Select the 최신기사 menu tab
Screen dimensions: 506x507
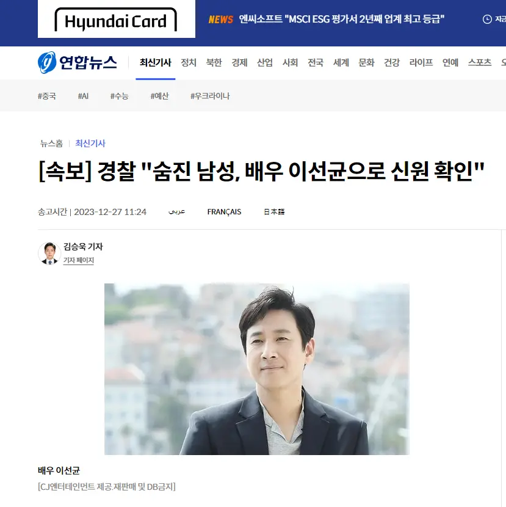point(156,62)
